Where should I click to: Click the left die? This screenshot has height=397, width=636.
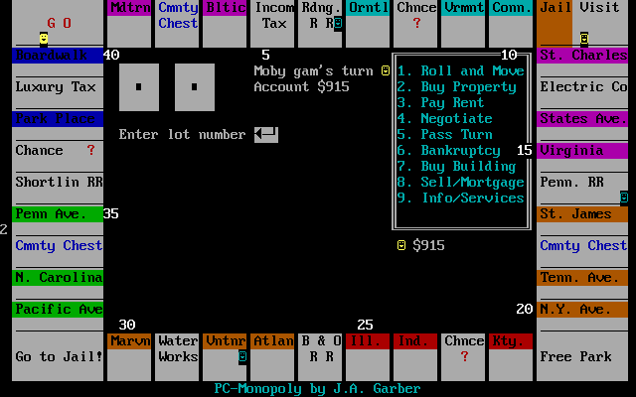139,87
